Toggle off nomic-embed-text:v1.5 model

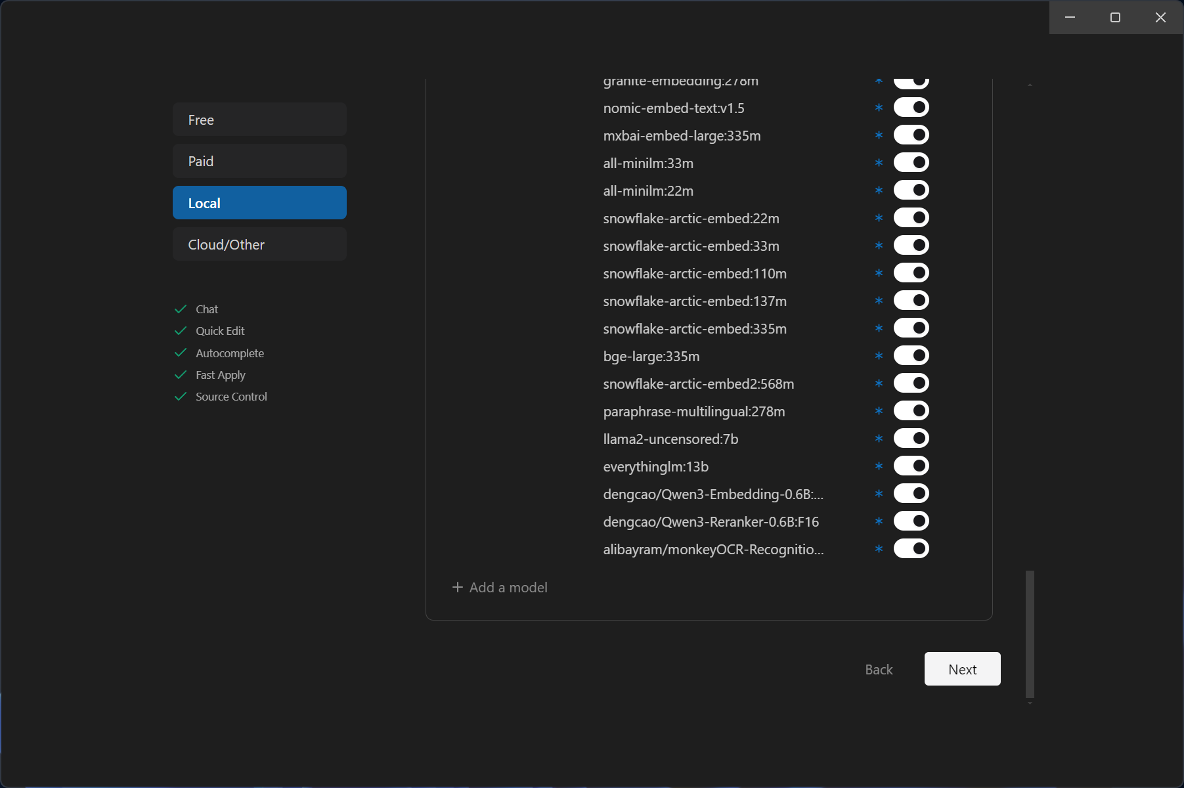[x=911, y=107]
